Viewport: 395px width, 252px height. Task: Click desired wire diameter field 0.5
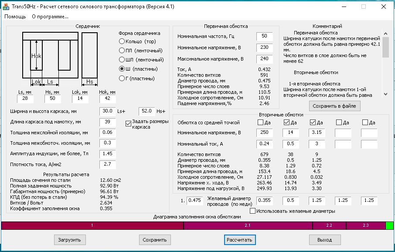[291, 201]
